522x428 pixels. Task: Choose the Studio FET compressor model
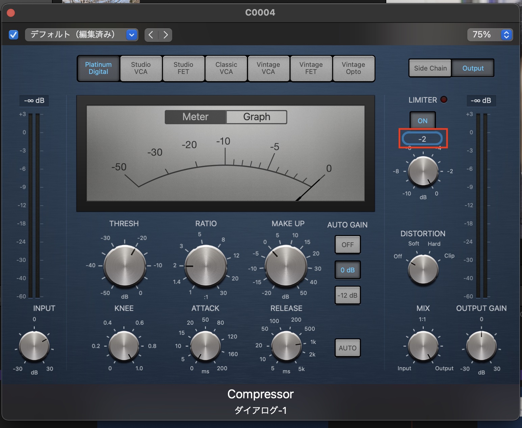183,69
